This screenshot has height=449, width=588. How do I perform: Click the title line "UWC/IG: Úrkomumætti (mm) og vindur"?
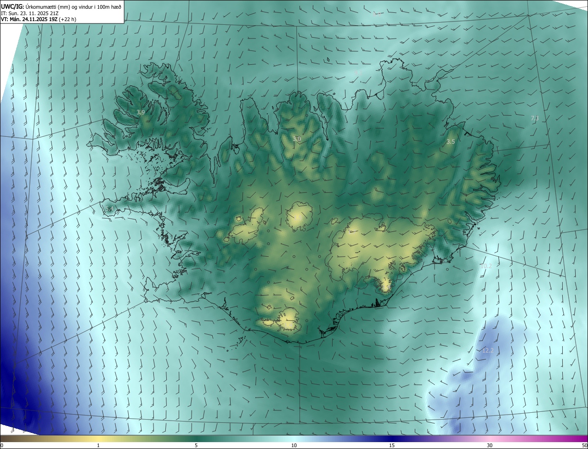click(x=61, y=6)
